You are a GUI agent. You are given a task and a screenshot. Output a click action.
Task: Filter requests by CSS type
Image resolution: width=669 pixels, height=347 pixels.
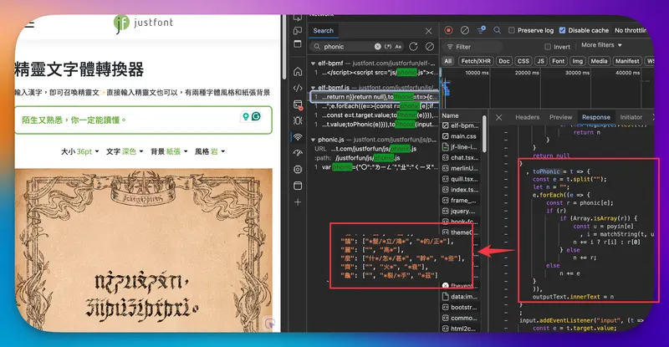(523, 61)
